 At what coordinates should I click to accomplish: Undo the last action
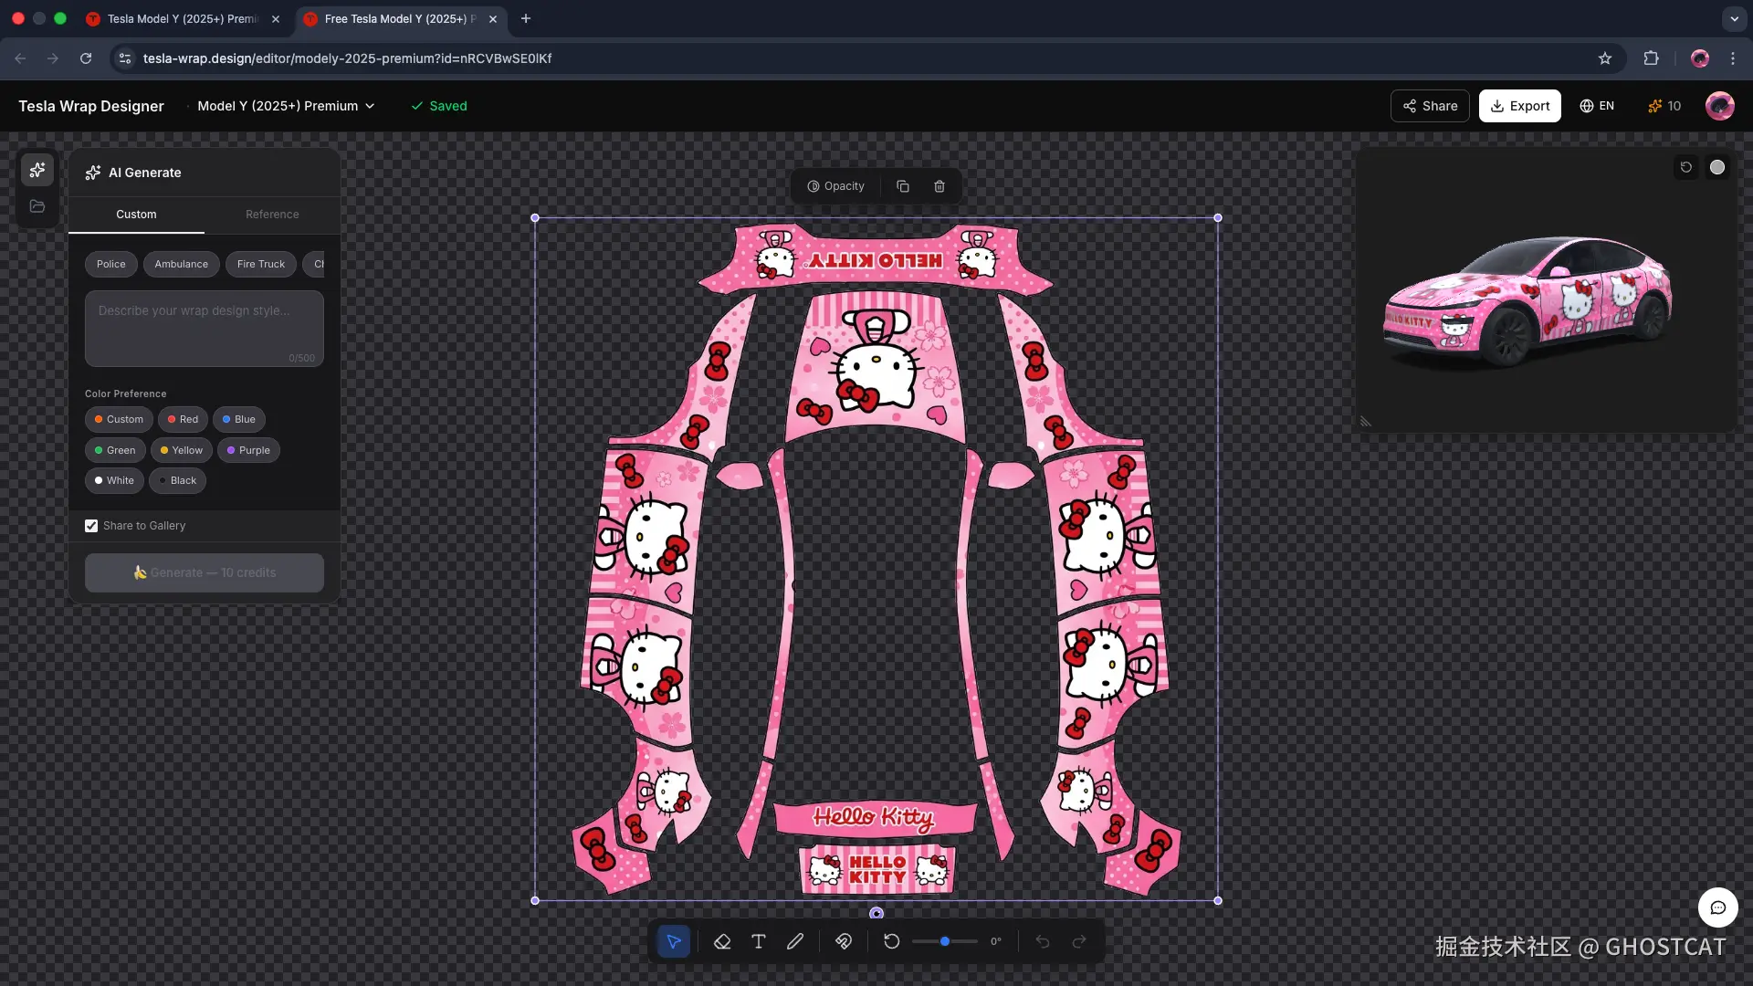click(1043, 941)
